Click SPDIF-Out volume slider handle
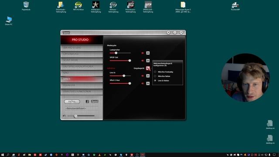 130,61
